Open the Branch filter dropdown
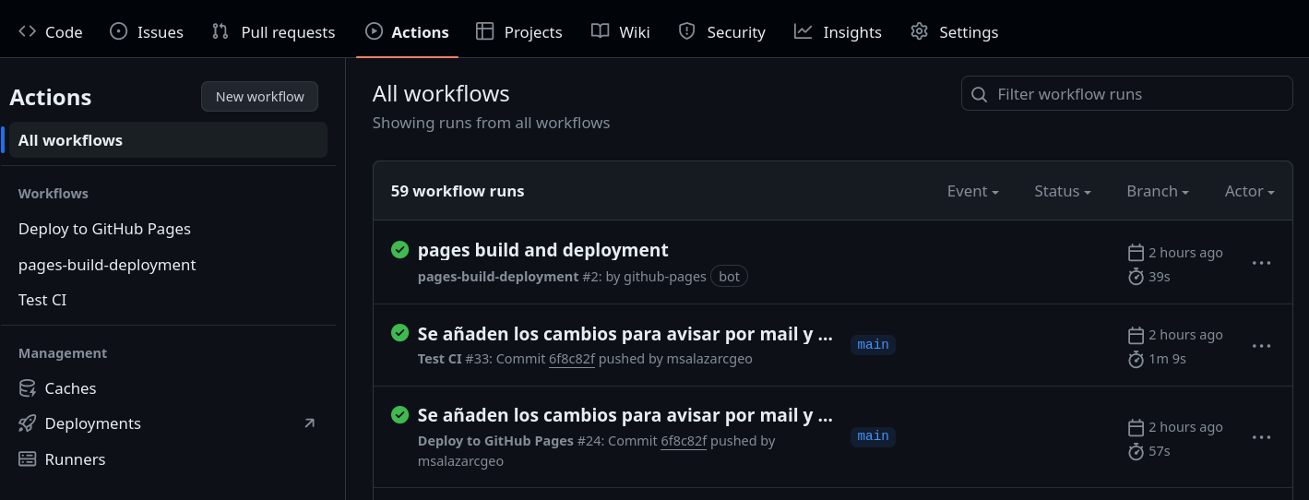1309x500 pixels. click(x=1157, y=191)
